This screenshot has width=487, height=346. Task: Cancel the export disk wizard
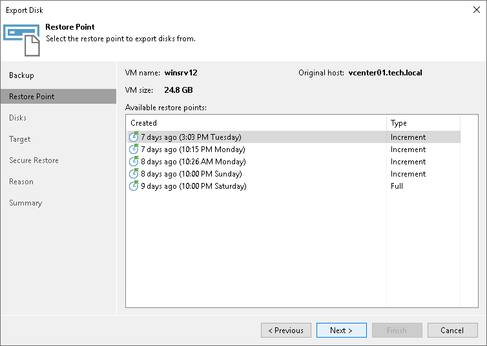click(452, 331)
